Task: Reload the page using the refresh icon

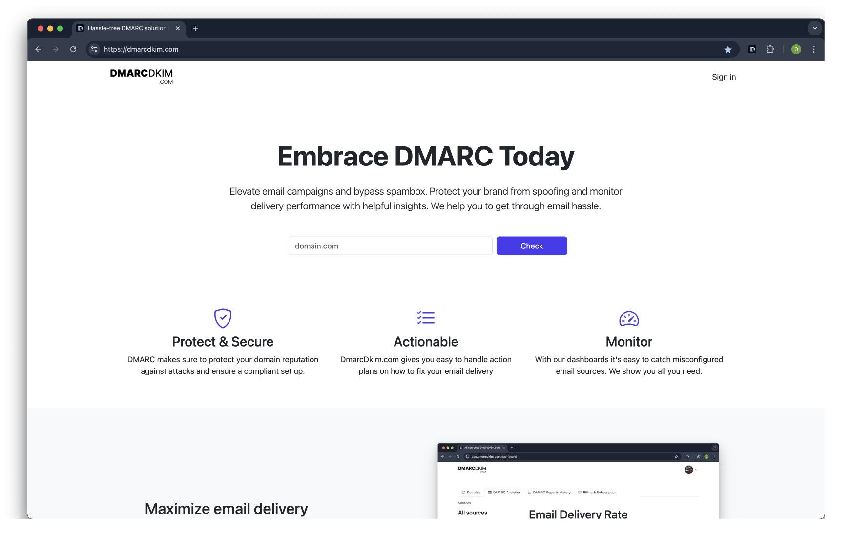Action: click(x=73, y=49)
